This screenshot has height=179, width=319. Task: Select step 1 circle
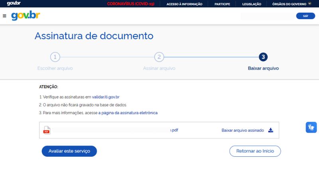pos(55,57)
